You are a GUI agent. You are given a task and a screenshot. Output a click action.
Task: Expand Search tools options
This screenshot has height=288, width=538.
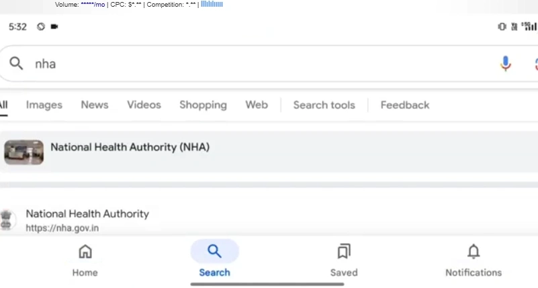[324, 105]
